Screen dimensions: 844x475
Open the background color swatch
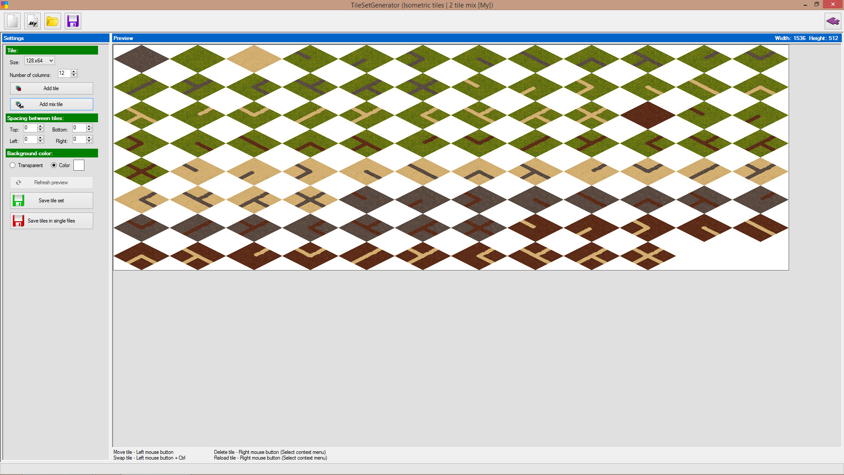pyautogui.click(x=79, y=165)
